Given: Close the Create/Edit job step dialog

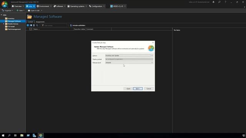Looking at the screenshot, I should click(153, 43).
